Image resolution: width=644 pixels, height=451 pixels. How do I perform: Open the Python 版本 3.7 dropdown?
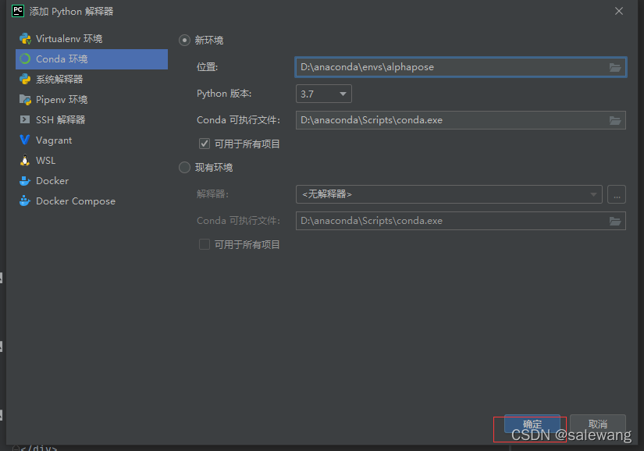pos(324,94)
